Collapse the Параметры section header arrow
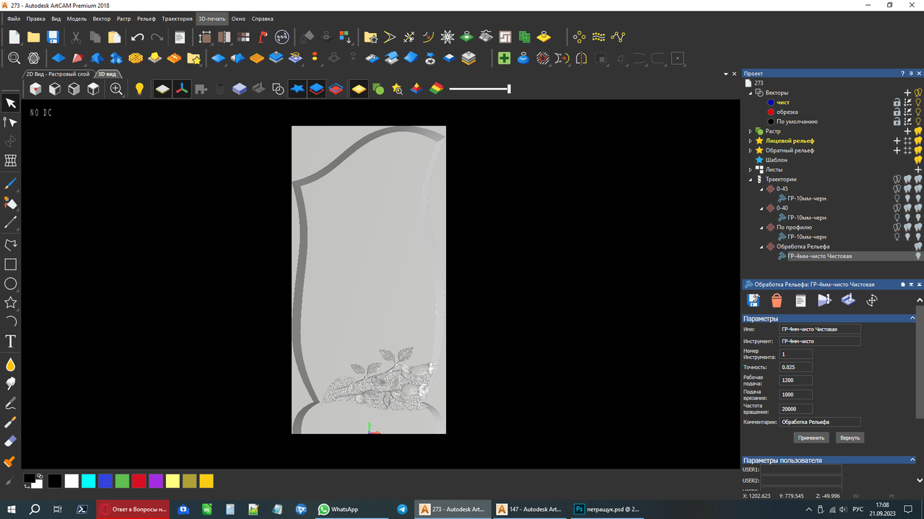 [x=914, y=318]
